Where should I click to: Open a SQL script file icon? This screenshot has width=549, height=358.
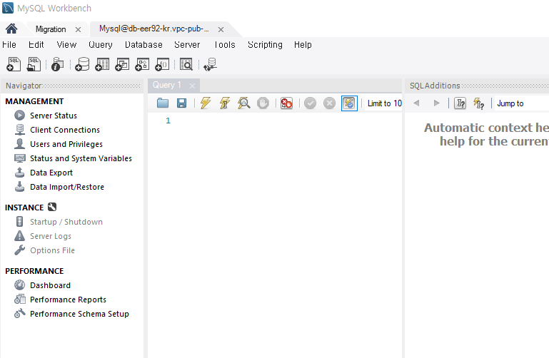coord(34,64)
